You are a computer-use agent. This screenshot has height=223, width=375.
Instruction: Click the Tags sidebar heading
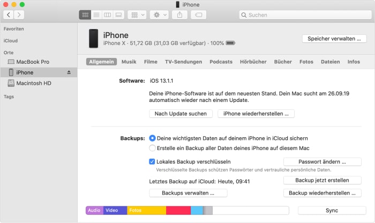9,96
